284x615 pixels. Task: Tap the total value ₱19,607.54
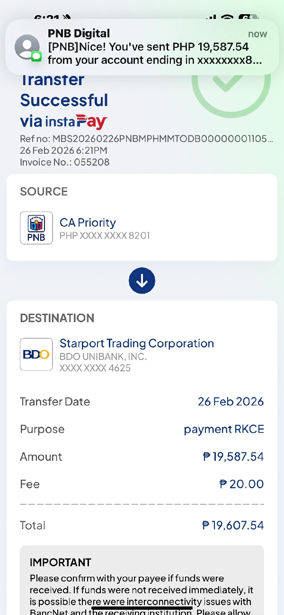coord(232,525)
